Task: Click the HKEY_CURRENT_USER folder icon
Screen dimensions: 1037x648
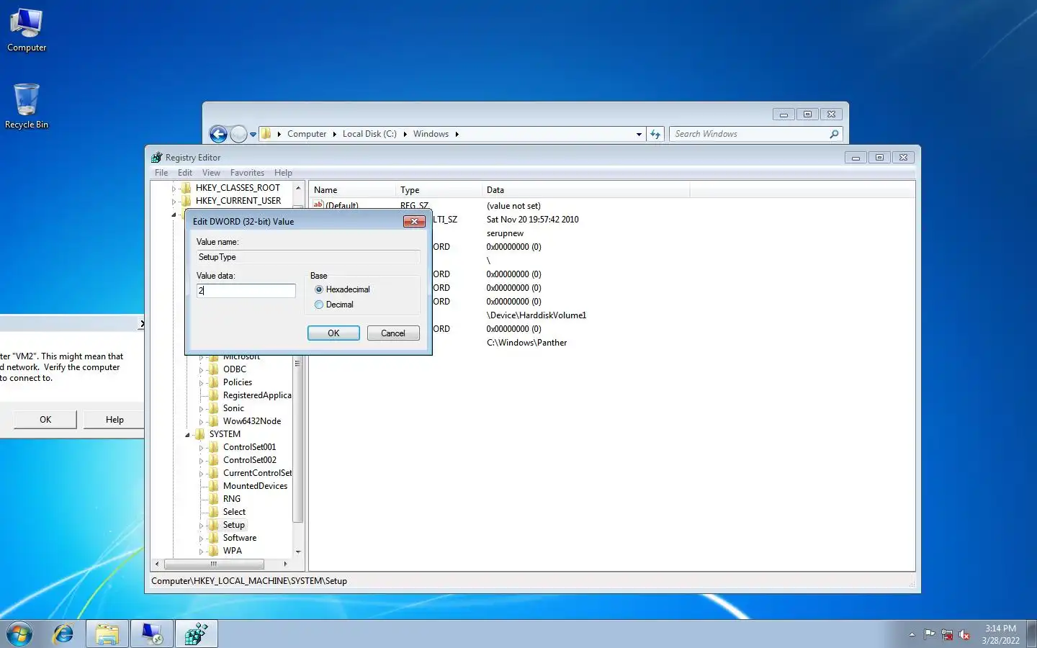Action: [187, 201]
